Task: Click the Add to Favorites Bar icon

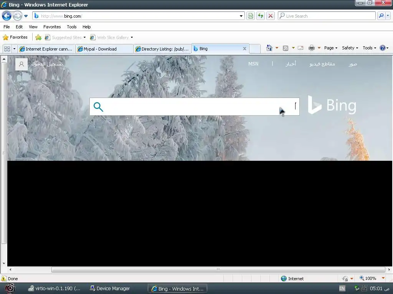Action: pyautogui.click(x=38, y=38)
